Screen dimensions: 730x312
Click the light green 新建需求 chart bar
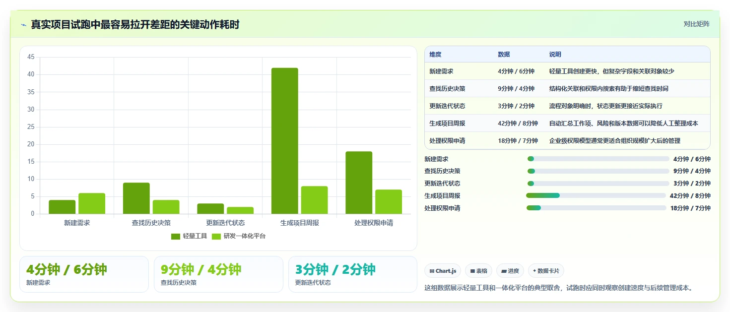(x=92, y=203)
